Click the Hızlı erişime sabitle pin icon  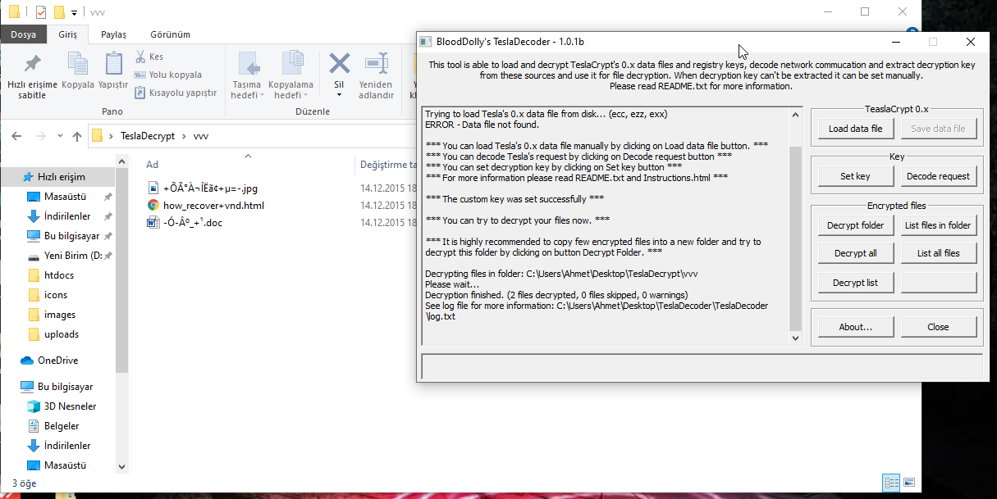[x=33, y=64]
